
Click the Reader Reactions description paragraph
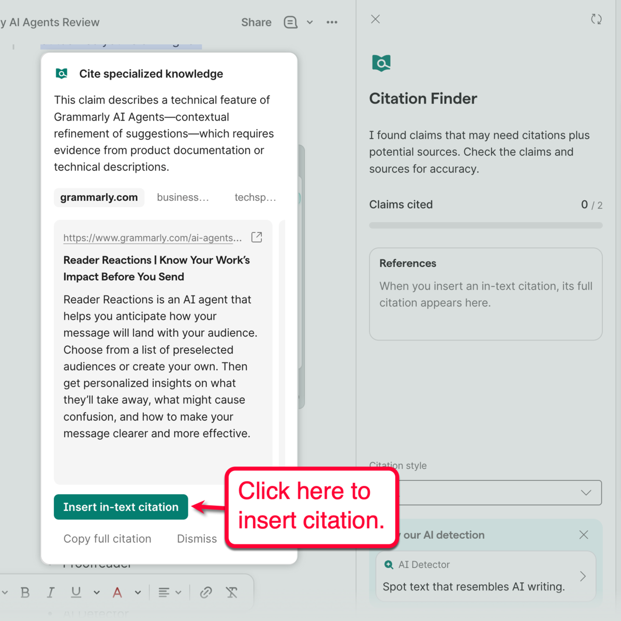tap(160, 366)
